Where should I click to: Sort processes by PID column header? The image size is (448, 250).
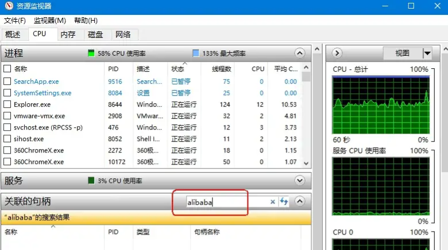point(113,69)
